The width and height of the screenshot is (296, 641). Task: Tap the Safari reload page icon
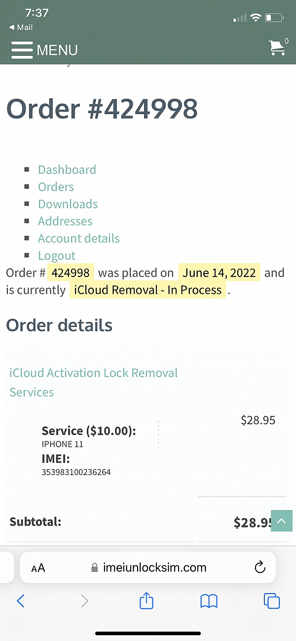(260, 567)
